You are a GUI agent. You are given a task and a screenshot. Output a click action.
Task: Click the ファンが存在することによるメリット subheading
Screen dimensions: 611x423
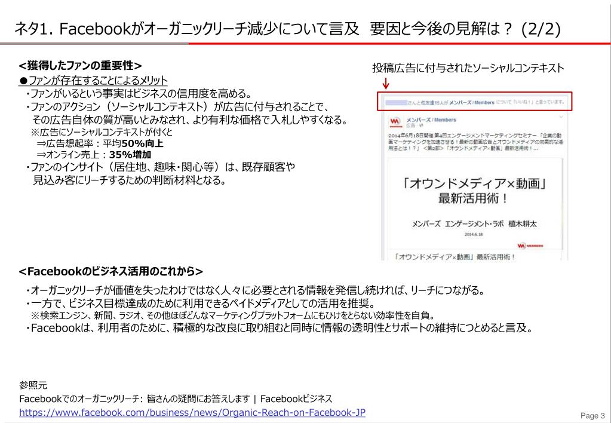94,81
